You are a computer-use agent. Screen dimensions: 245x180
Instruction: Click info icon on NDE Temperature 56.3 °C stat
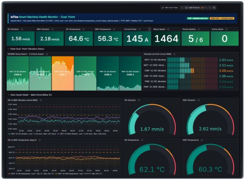(114, 29)
